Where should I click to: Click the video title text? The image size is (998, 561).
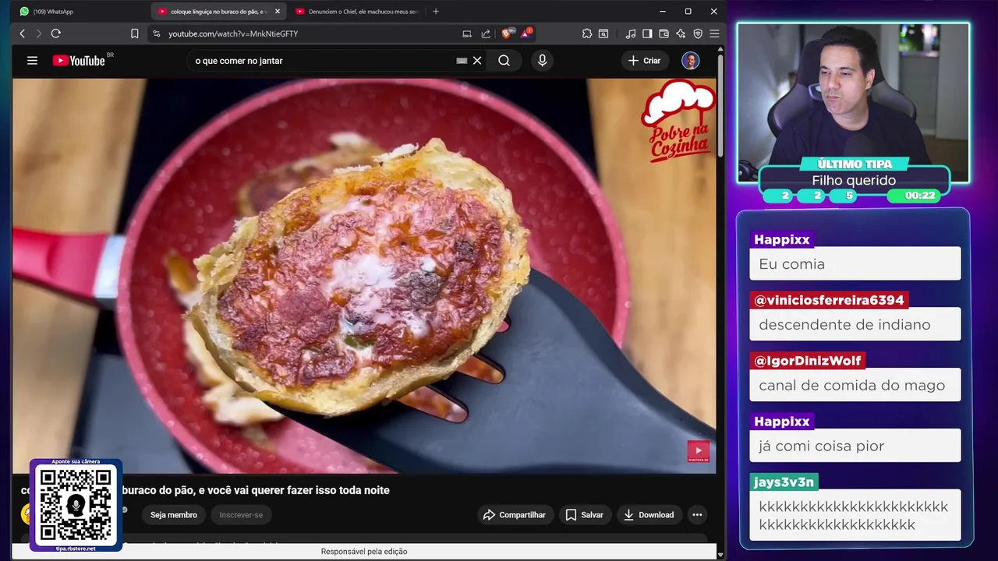254,490
